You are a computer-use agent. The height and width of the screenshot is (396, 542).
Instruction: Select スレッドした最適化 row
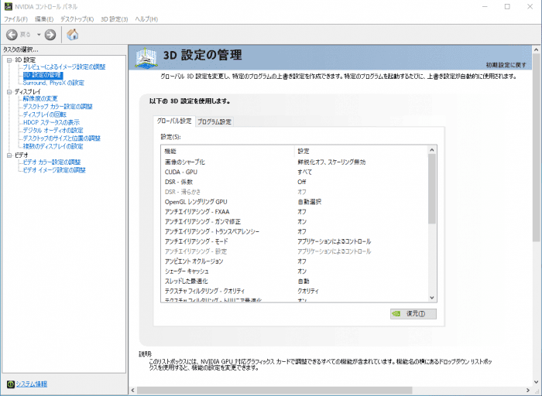click(x=293, y=282)
